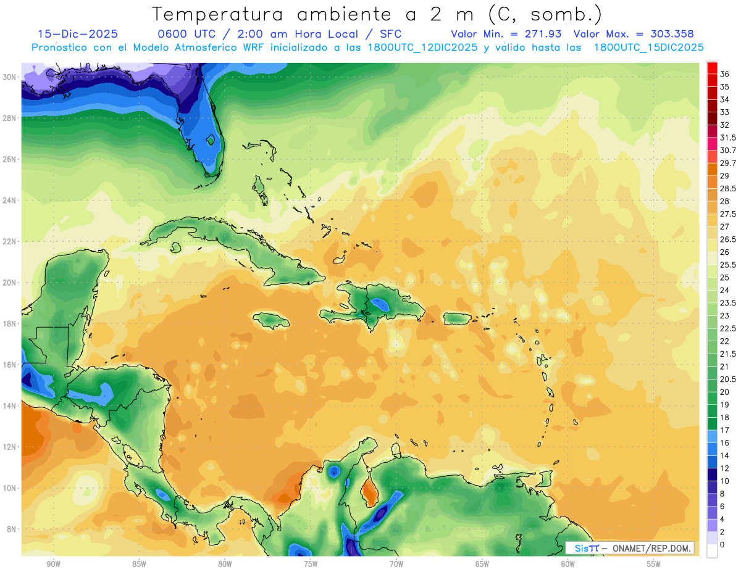Select the date label "15-Dic-2025"

point(78,34)
